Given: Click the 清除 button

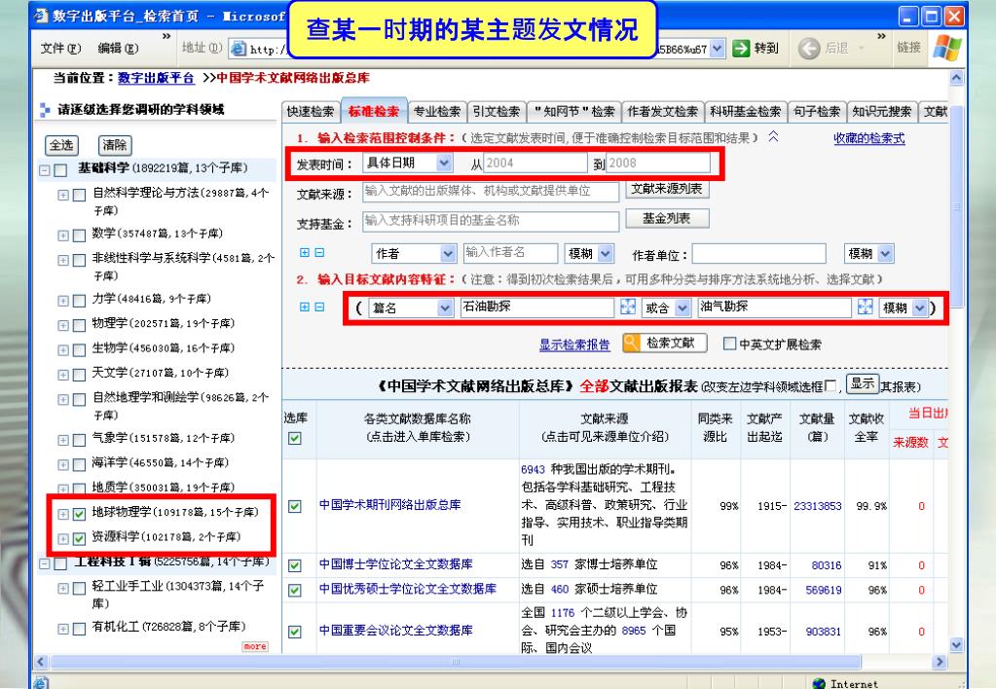Looking at the screenshot, I should 114,145.
